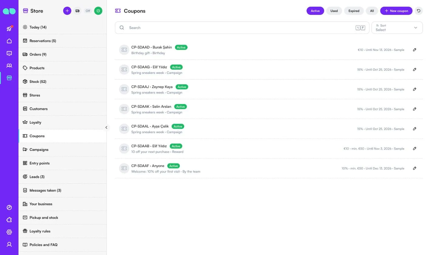Click the refresh icon next to New coupon

coord(419,11)
